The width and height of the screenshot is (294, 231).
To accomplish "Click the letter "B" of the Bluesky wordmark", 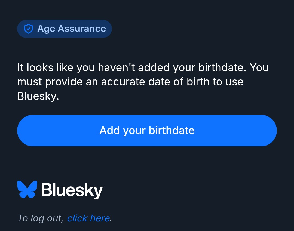I will (47, 189).
